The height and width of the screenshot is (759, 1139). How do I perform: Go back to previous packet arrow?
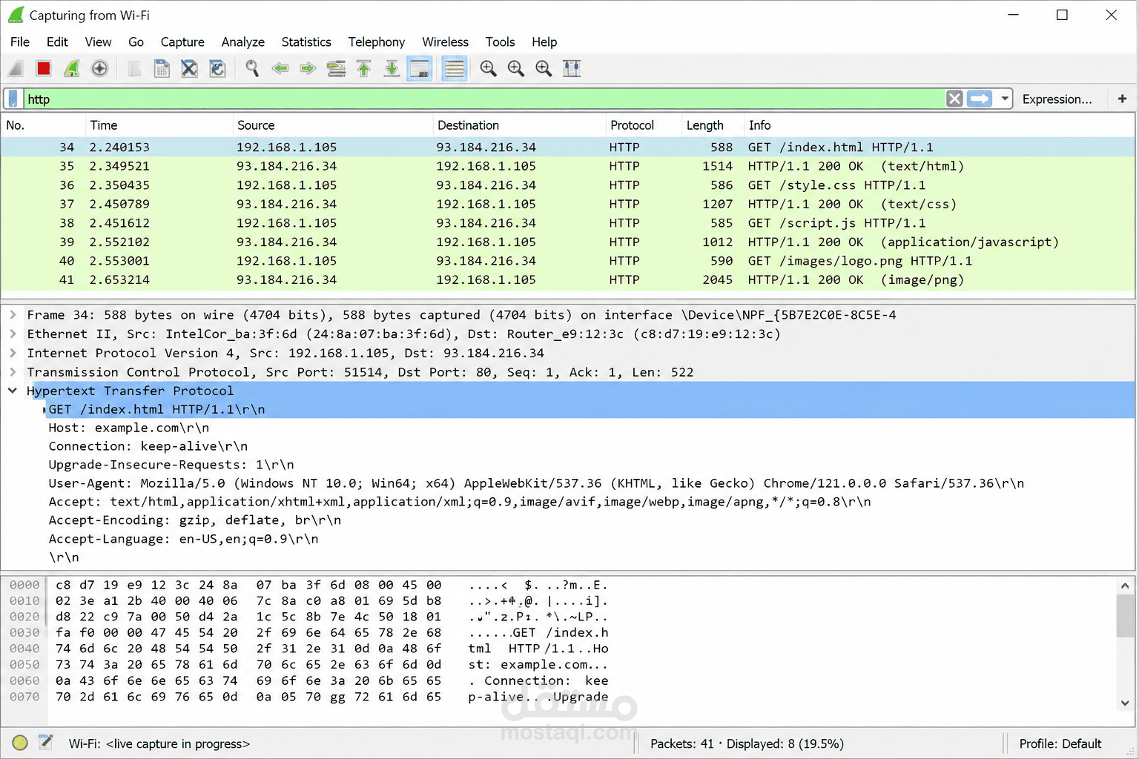coord(280,69)
